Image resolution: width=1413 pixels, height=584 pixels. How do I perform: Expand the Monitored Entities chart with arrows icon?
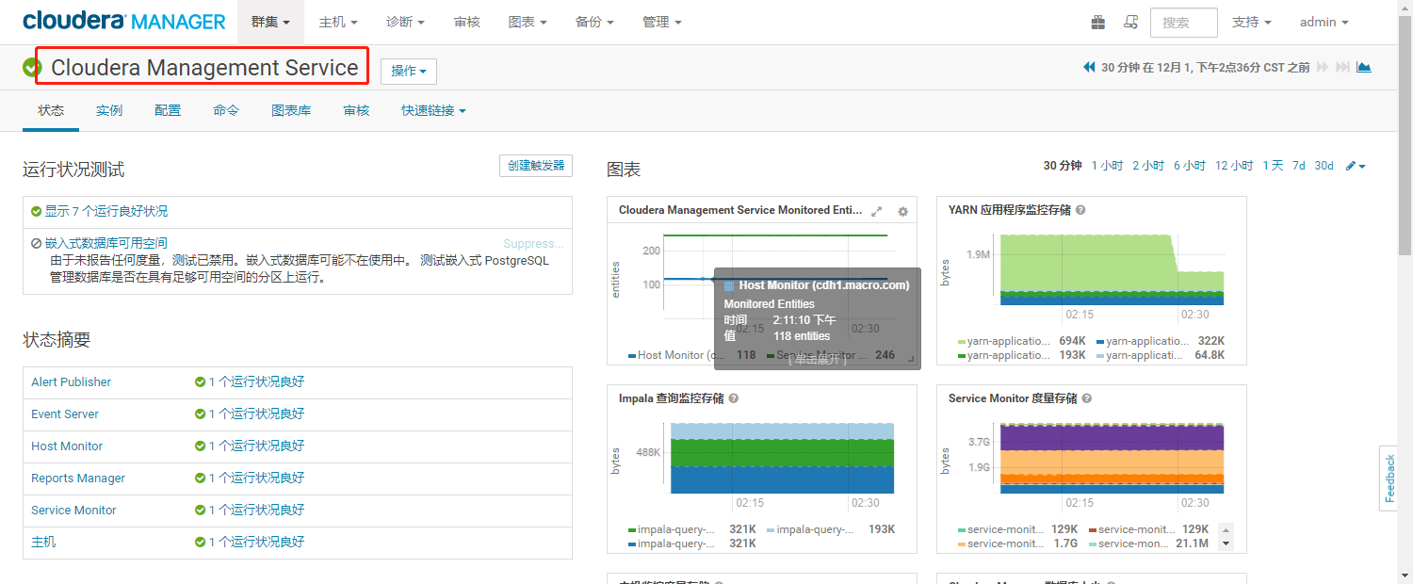click(x=877, y=211)
